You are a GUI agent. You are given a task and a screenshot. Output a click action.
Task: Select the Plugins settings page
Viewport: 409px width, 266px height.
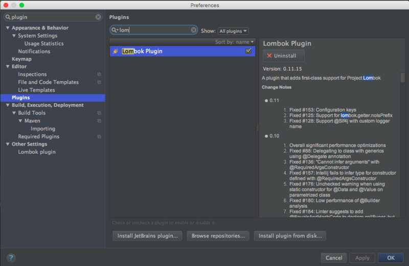click(x=53, y=98)
